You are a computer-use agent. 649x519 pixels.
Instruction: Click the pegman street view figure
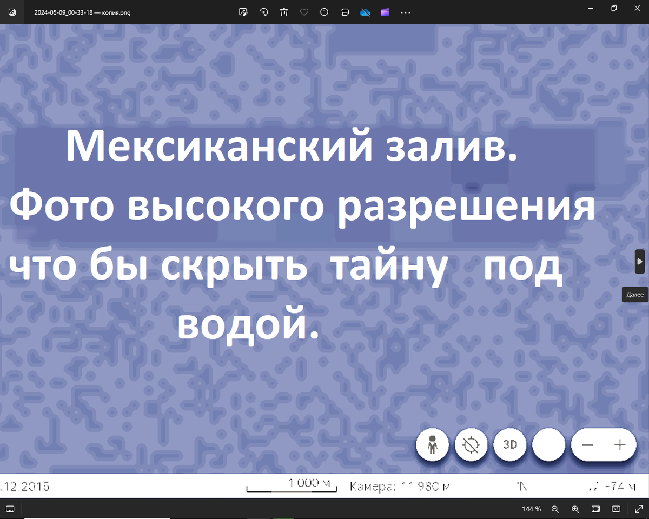click(x=432, y=444)
